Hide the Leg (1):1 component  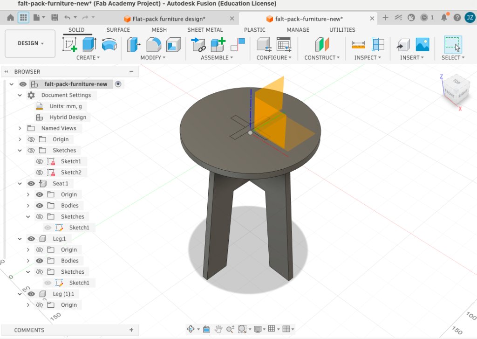(x=31, y=294)
